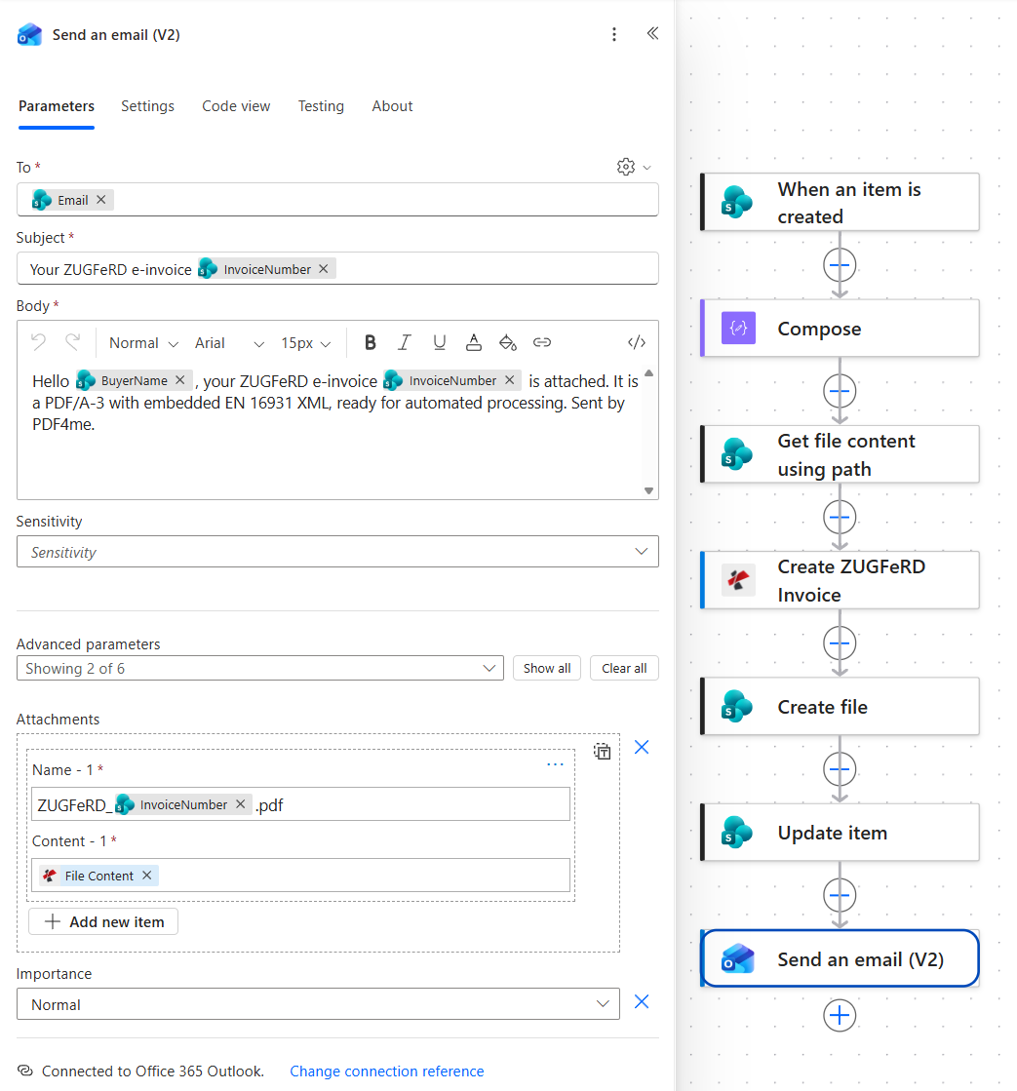Toggle underline formatting
The width and height of the screenshot is (1017, 1091).
click(x=439, y=342)
